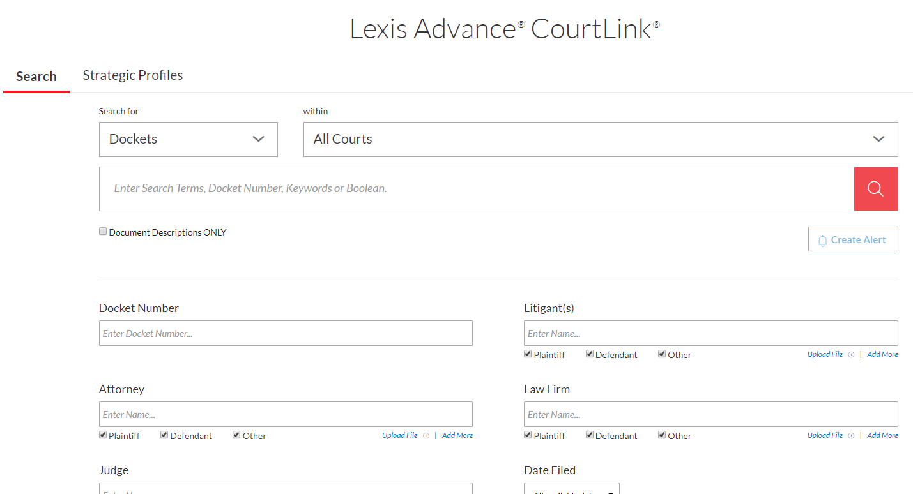Click Upload File link under Attorney
Screen dimensions: 913x494
[400, 435]
